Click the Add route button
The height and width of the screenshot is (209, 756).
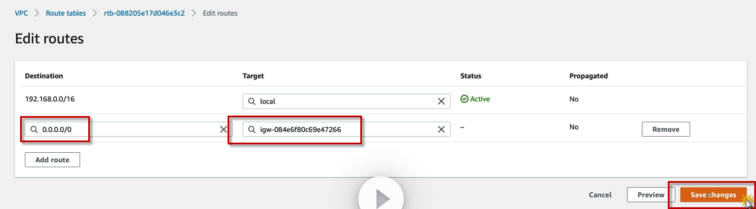(x=52, y=160)
